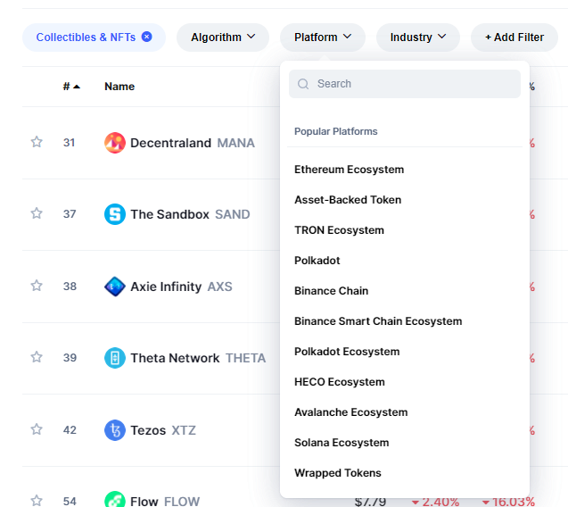Star Decentraland as a favorite
Screen dimensions: 568x507
tap(37, 142)
